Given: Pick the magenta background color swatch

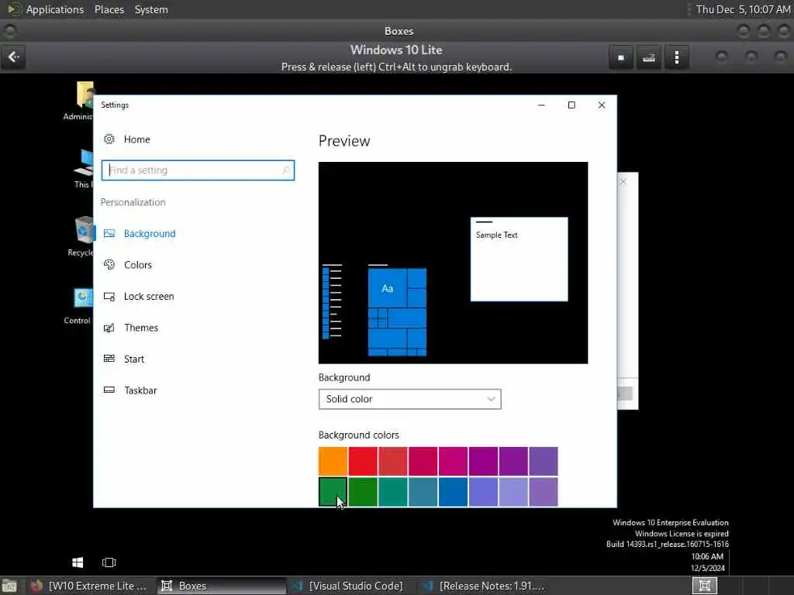Looking at the screenshot, I should click(453, 461).
